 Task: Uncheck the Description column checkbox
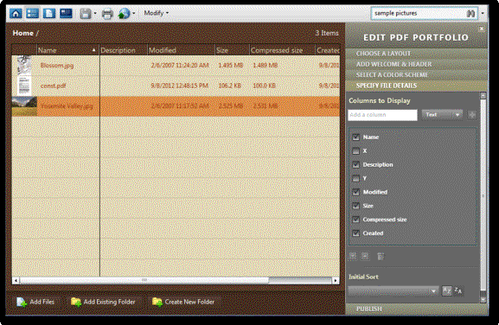[355, 165]
